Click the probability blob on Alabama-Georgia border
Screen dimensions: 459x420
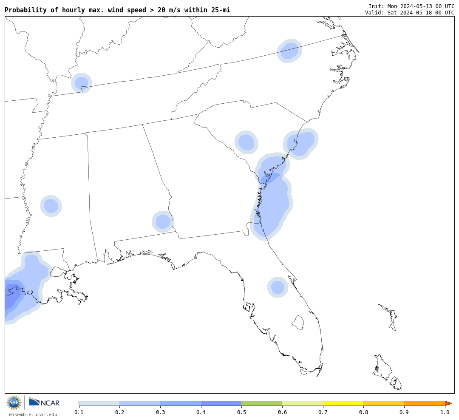point(163,221)
